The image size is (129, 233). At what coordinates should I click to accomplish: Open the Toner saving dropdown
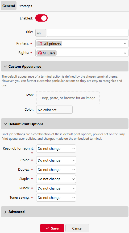coord(56,198)
